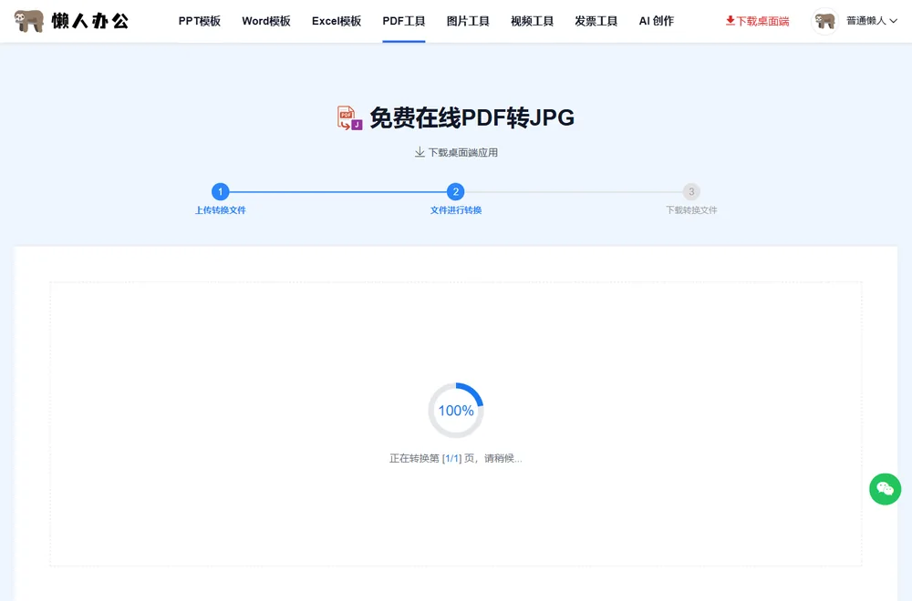Image resolution: width=912 pixels, height=601 pixels.
Task: Click the 文件进行转换 step label
Action: (x=455, y=210)
